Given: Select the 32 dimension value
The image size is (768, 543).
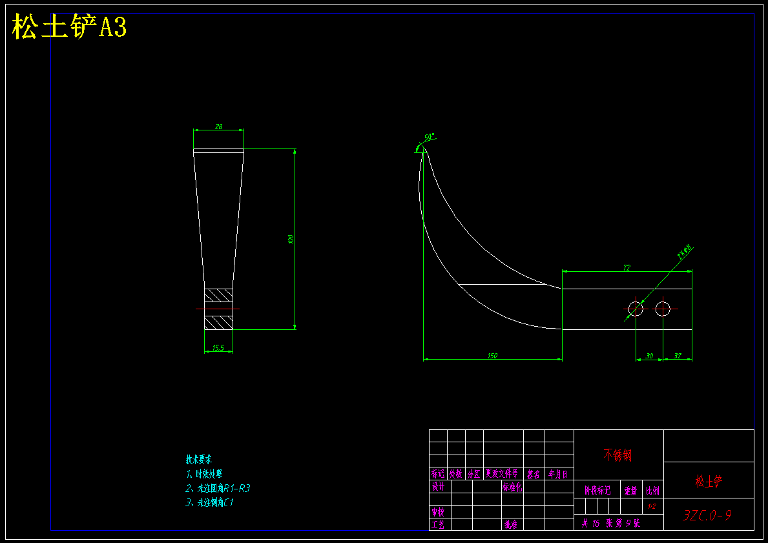Looking at the screenshot, I should [678, 356].
